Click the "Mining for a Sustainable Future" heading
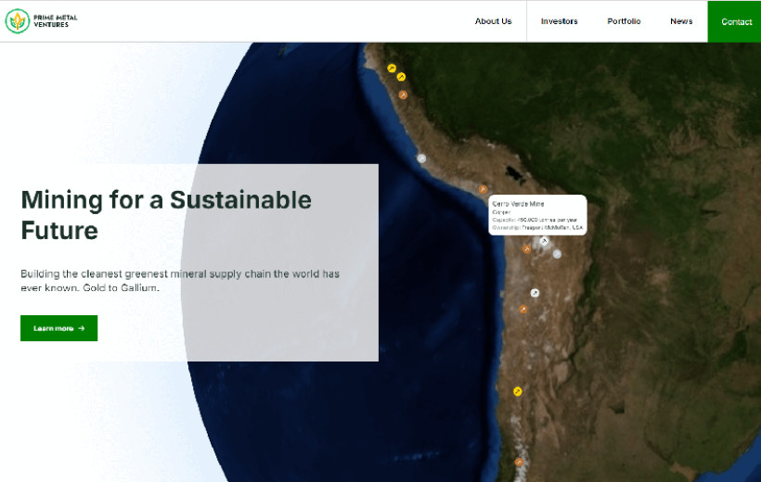 (165, 214)
